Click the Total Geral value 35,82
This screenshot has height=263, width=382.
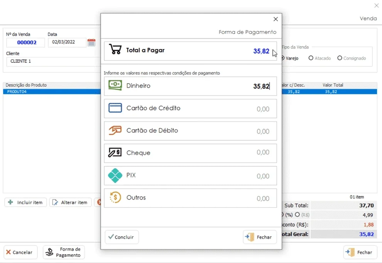point(367,234)
